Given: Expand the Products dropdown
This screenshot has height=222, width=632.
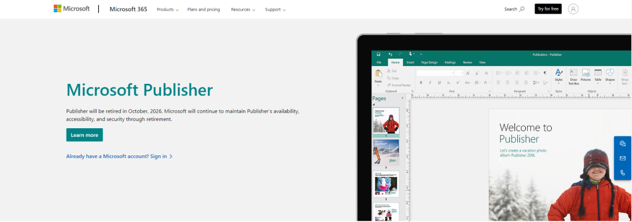Looking at the screenshot, I should point(168,9).
